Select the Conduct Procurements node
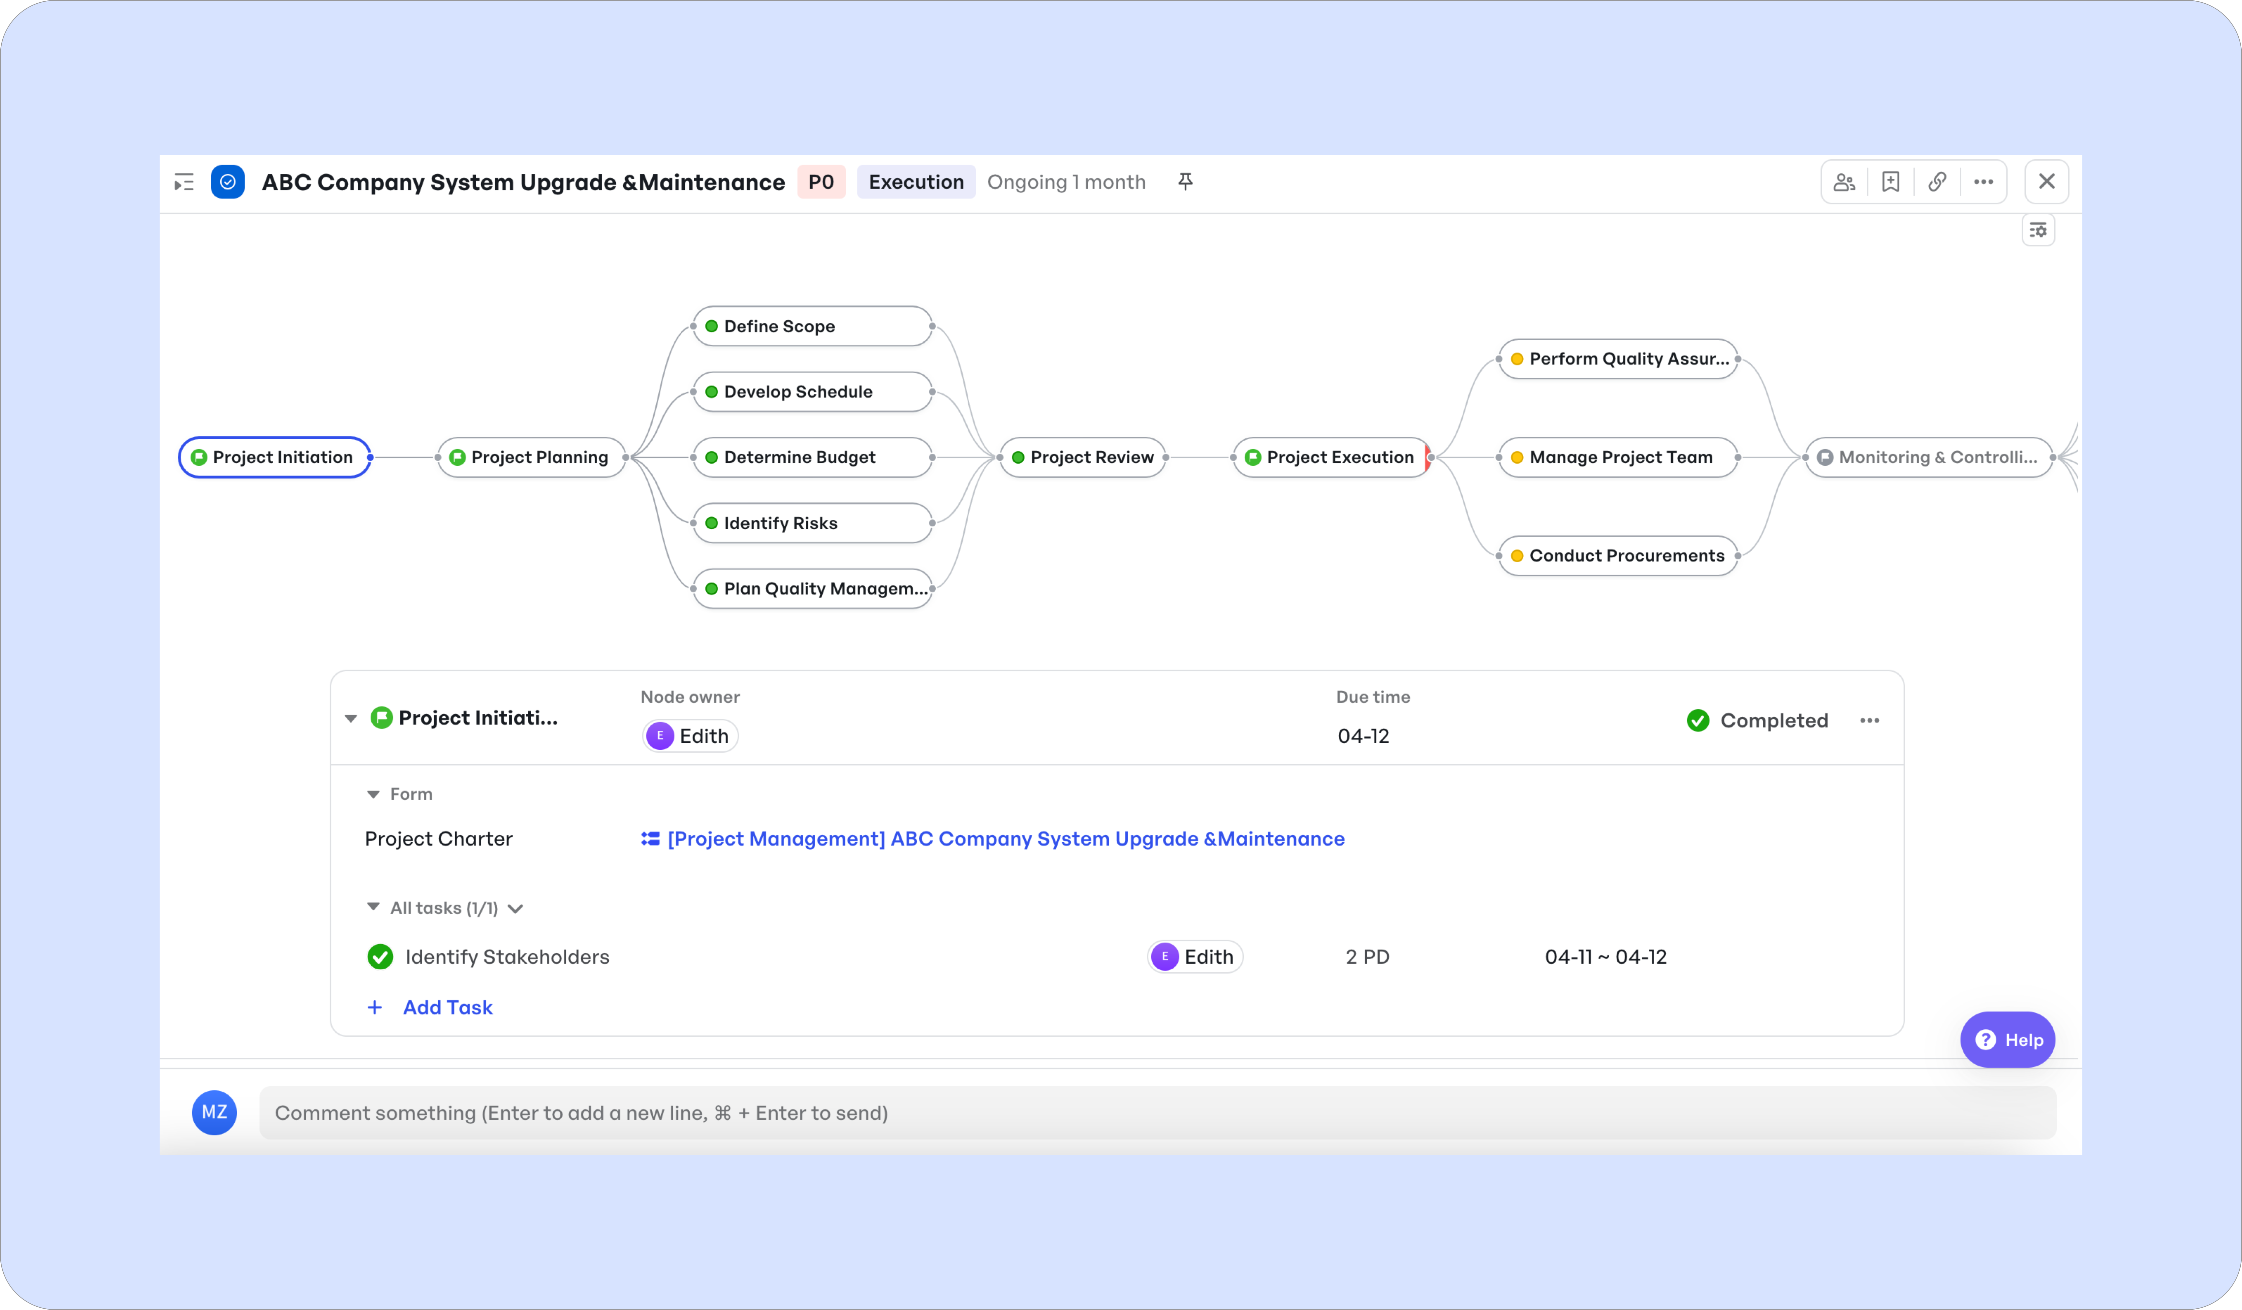This screenshot has height=1310, width=2242. point(1618,555)
